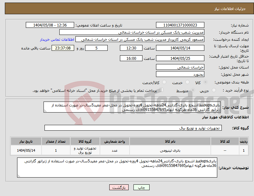Open the اطلاعات تماس خریدار link
This screenshot has width=254, height=196.
pos(57,40)
